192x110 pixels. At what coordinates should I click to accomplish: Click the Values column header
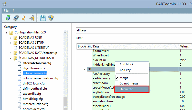coord(185,46)
